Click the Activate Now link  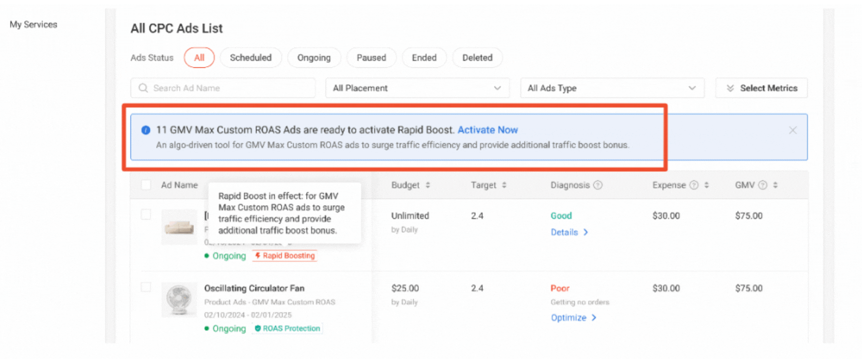pos(488,130)
